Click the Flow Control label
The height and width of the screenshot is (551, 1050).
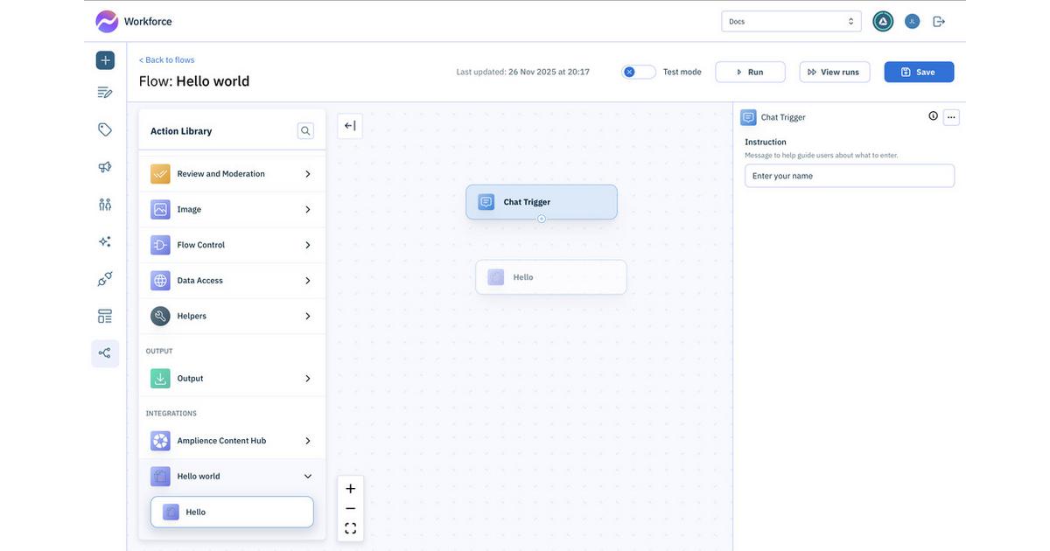point(201,245)
